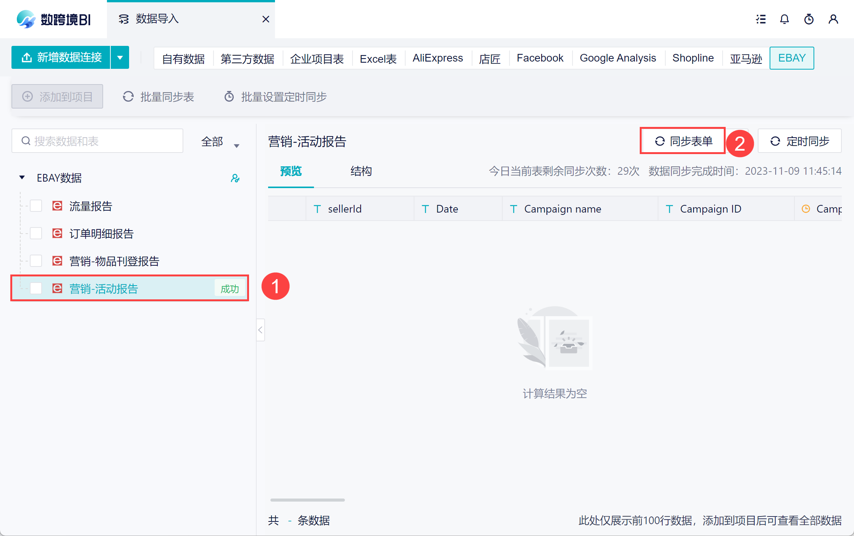Open the timer clock icon in header
The height and width of the screenshot is (536, 854).
[809, 19]
